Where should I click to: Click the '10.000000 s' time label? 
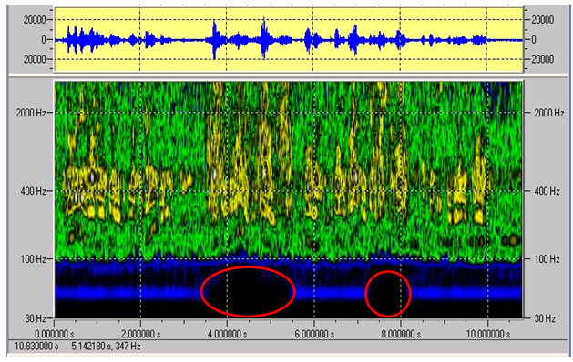(487, 335)
